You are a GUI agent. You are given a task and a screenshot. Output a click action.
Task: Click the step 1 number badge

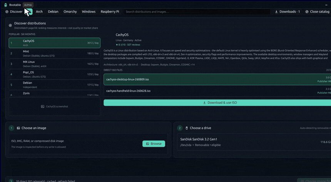point(12,128)
